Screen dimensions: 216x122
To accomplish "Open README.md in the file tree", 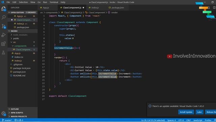I will [23, 76].
